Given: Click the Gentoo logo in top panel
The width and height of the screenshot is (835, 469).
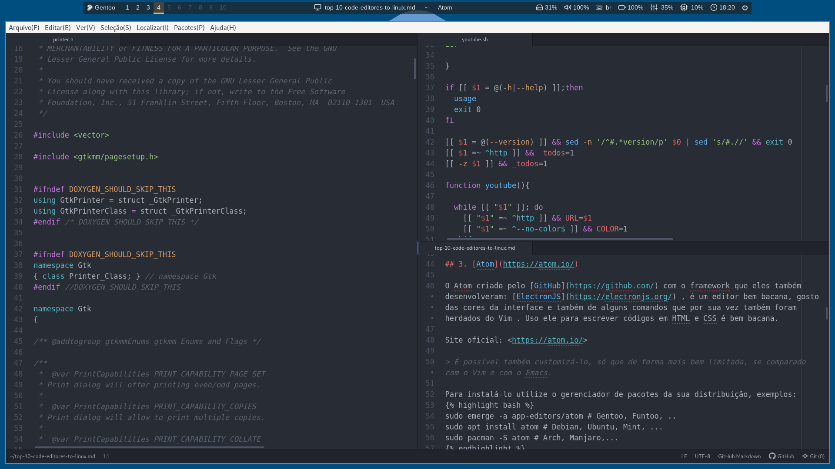Looking at the screenshot, I should [x=90, y=7].
